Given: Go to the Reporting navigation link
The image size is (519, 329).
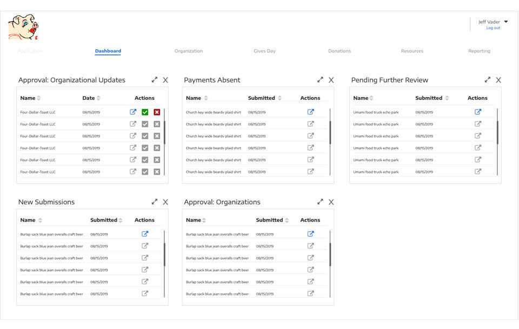Looking at the screenshot, I should pos(479,51).
